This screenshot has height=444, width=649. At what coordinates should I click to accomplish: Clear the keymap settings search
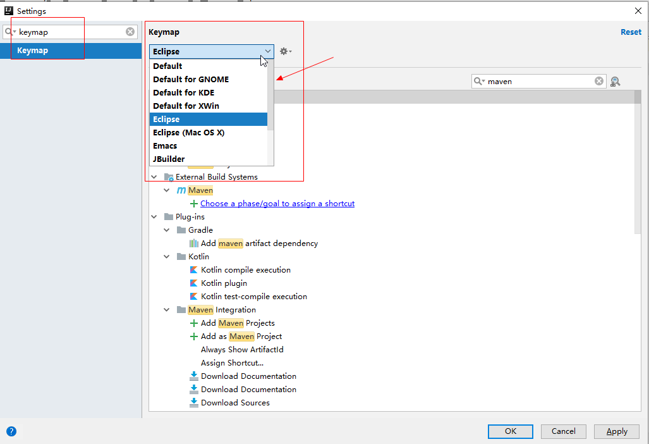pos(130,32)
